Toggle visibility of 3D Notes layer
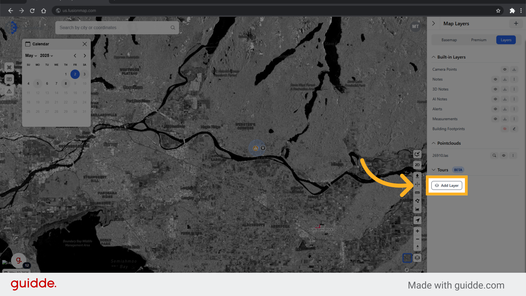Viewport: 526px width, 296px height. (x=495, y=89)
